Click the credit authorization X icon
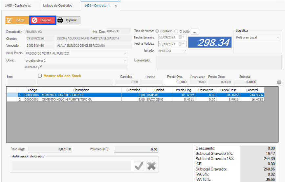The width and height of the screenshot is (285, 182). [x=151, y=166]
